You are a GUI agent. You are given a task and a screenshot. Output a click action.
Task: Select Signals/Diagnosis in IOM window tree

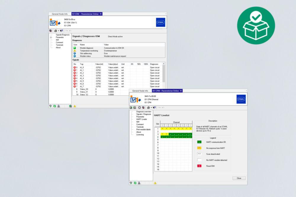63,35
